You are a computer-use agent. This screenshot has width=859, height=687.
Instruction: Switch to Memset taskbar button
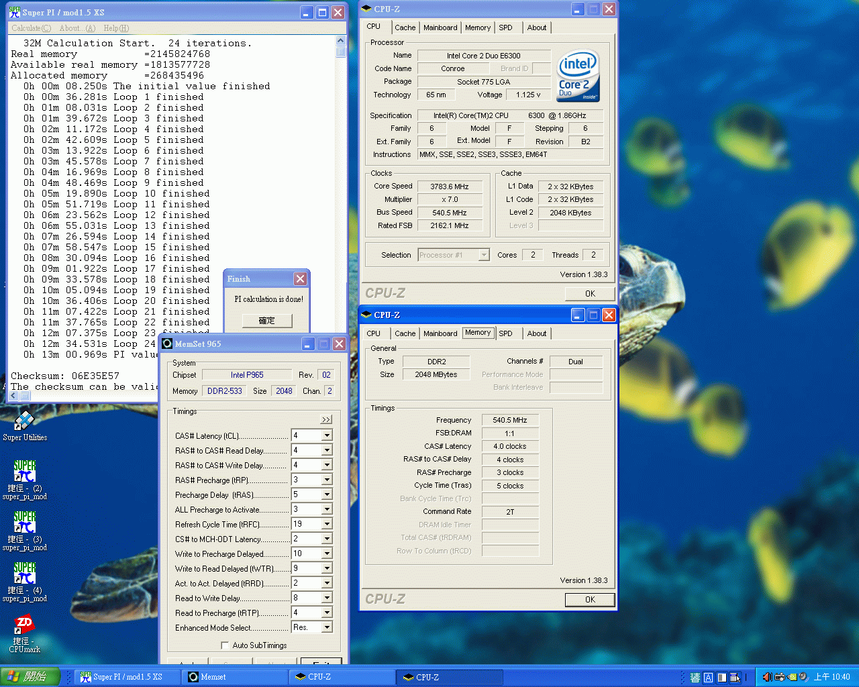click(x=235, y=677)
